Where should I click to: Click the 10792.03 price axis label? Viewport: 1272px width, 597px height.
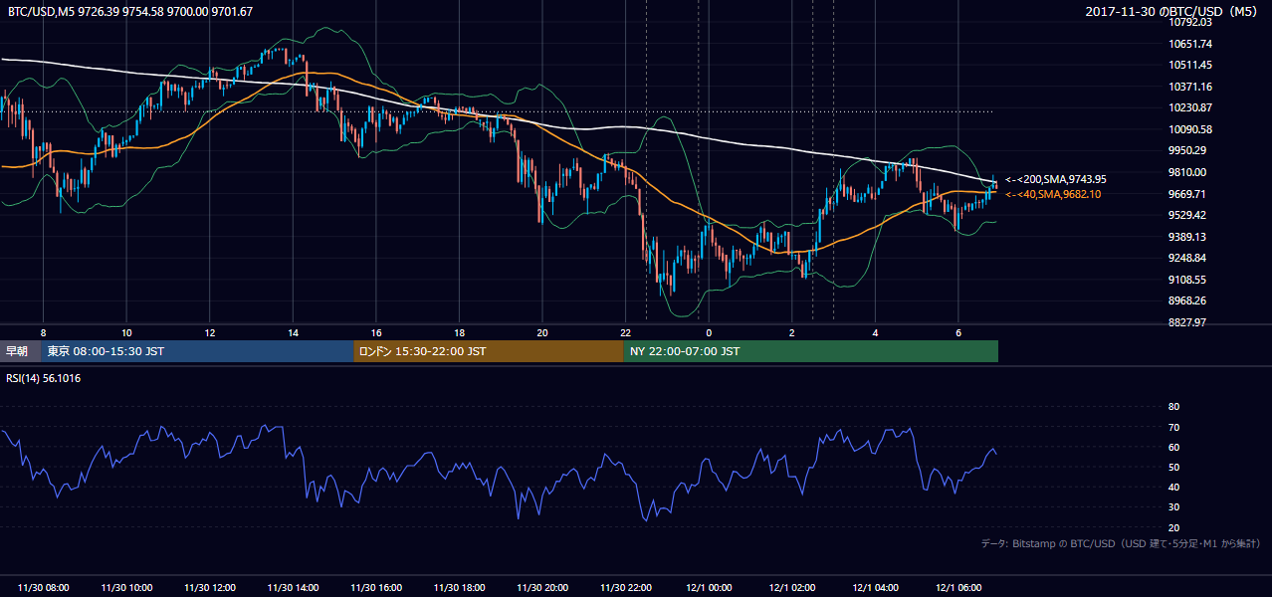tap(1189, 22)
